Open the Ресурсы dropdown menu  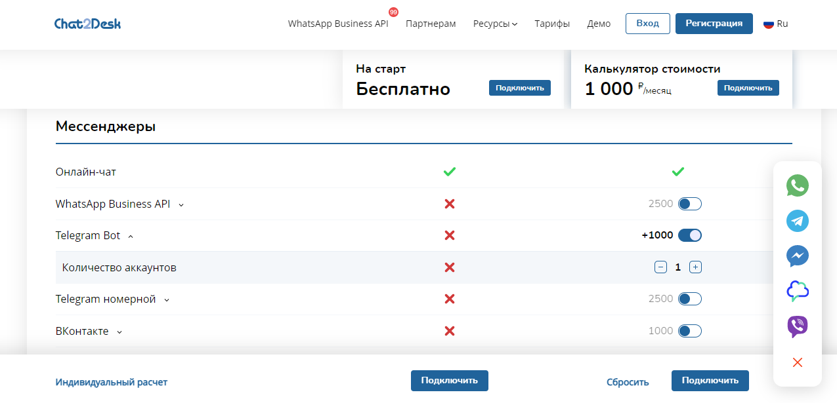pos(495,24)
